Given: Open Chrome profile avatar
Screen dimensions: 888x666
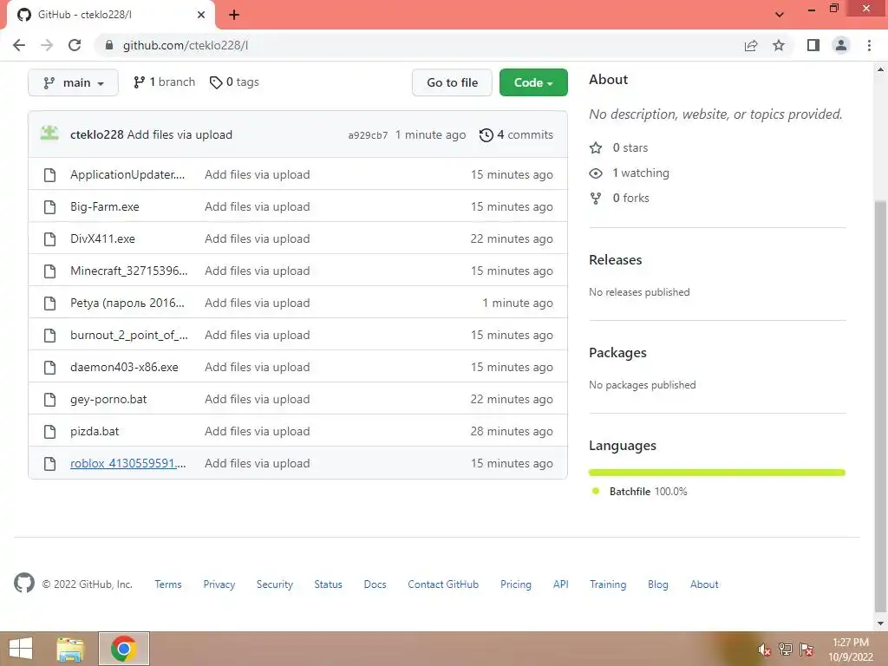Looking at the screenshot, I should (x=841, y=45).
